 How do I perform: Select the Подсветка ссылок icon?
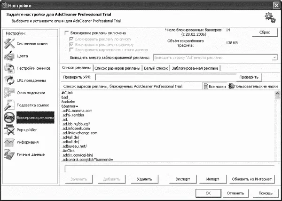pyautogui.click(x=9, y=105)
